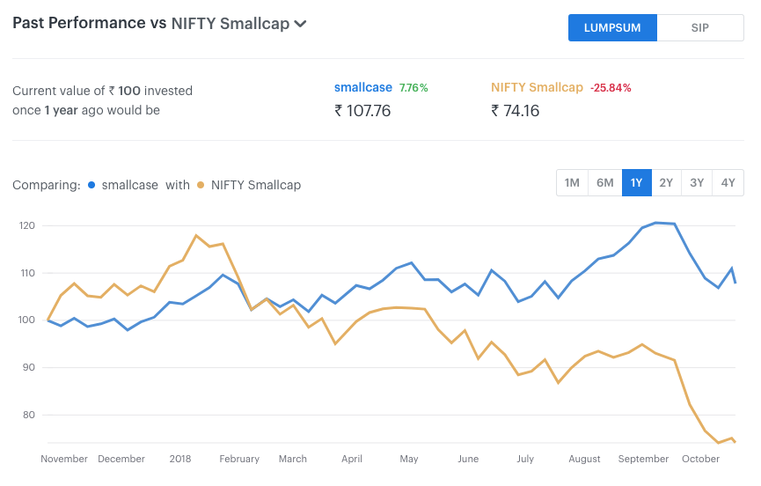
Task: Click the November x-axis label
Action: pyautogui.click(x=64, y=459)
